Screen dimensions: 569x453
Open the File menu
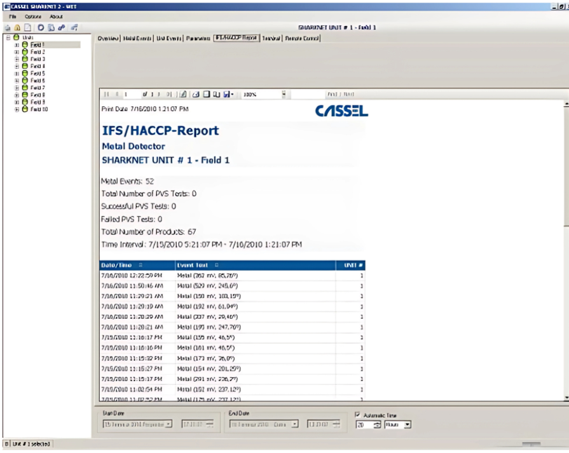(x=13, y=17)
